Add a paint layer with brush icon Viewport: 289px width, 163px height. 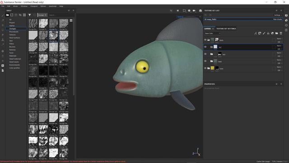(x=264, y=33)
